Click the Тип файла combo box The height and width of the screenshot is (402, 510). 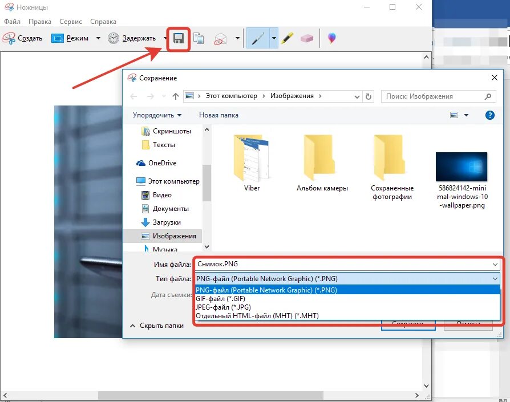pyautogui.click(x=347, y=278)
